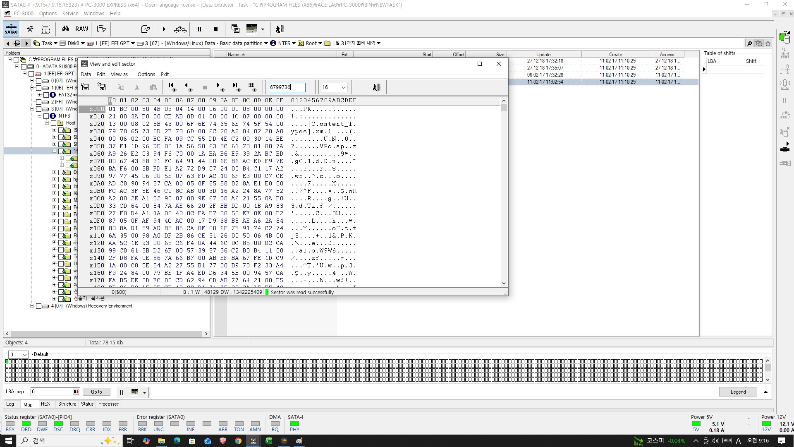The height and width of the screenshot is (447, 794).
Task: Click the play start button in main toolbar
Action: point(164,29)
